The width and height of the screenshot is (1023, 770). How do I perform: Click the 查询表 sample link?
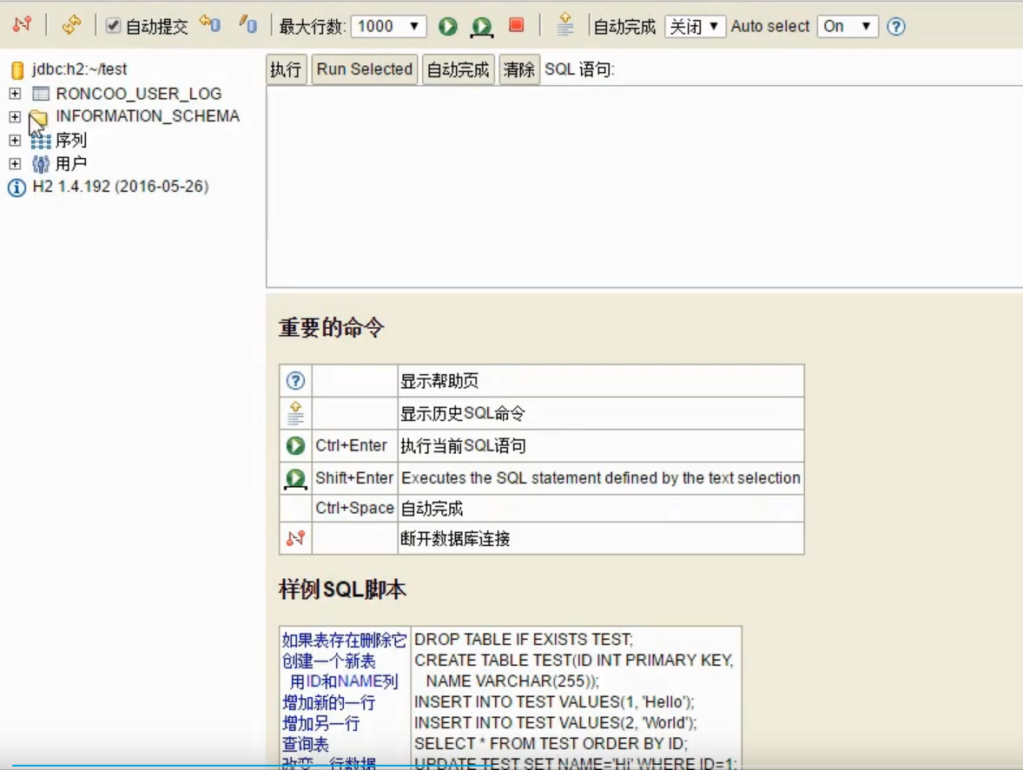306,745
